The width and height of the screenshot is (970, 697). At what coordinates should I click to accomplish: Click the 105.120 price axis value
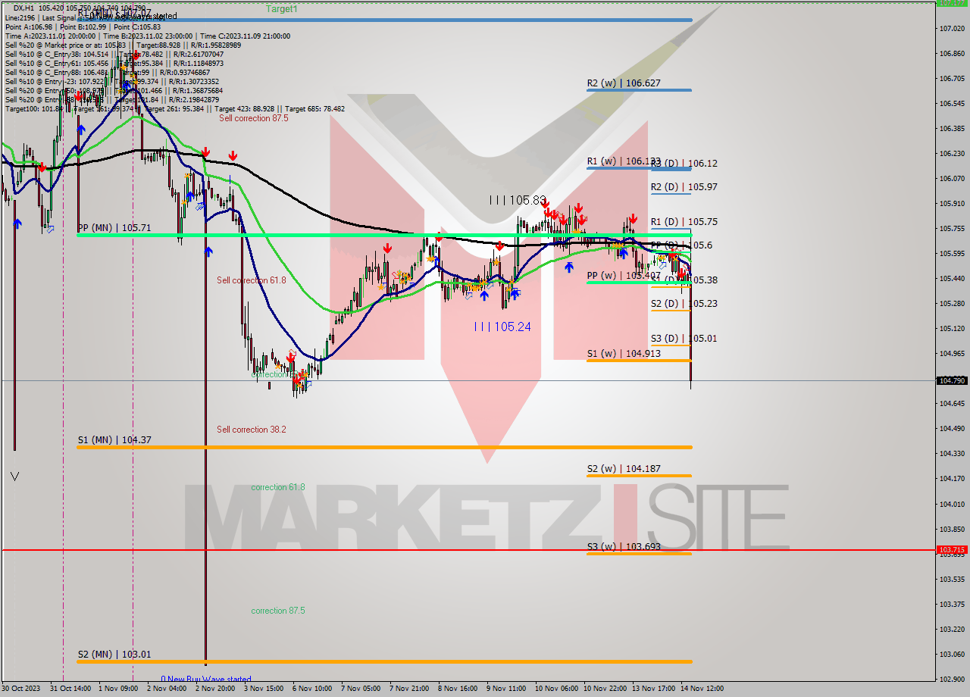coord(951,329)
